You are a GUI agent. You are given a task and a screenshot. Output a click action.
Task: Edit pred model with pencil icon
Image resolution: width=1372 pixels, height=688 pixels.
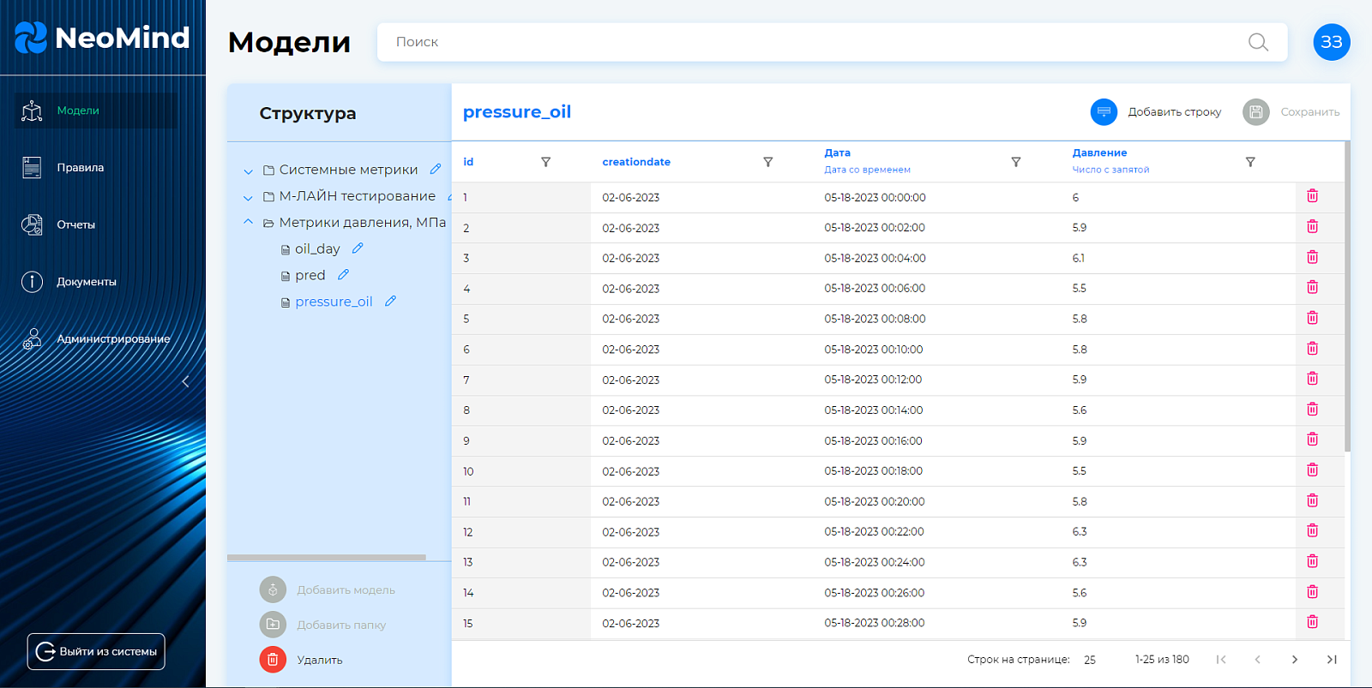[343, 274]
